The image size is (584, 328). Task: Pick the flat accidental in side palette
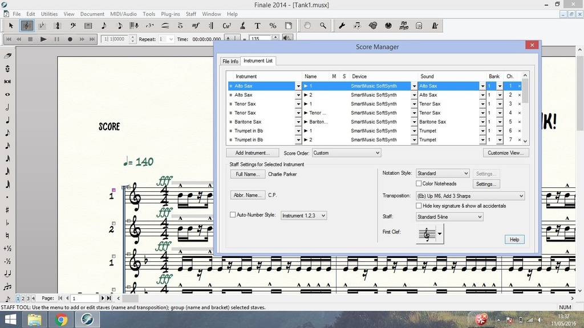coord(7,223)
